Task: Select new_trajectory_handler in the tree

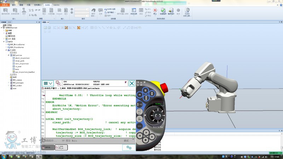Action: [25, 72]
